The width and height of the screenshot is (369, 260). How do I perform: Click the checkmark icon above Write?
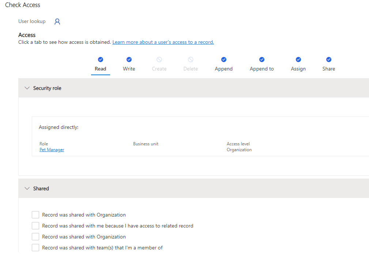tap(129, 59)
